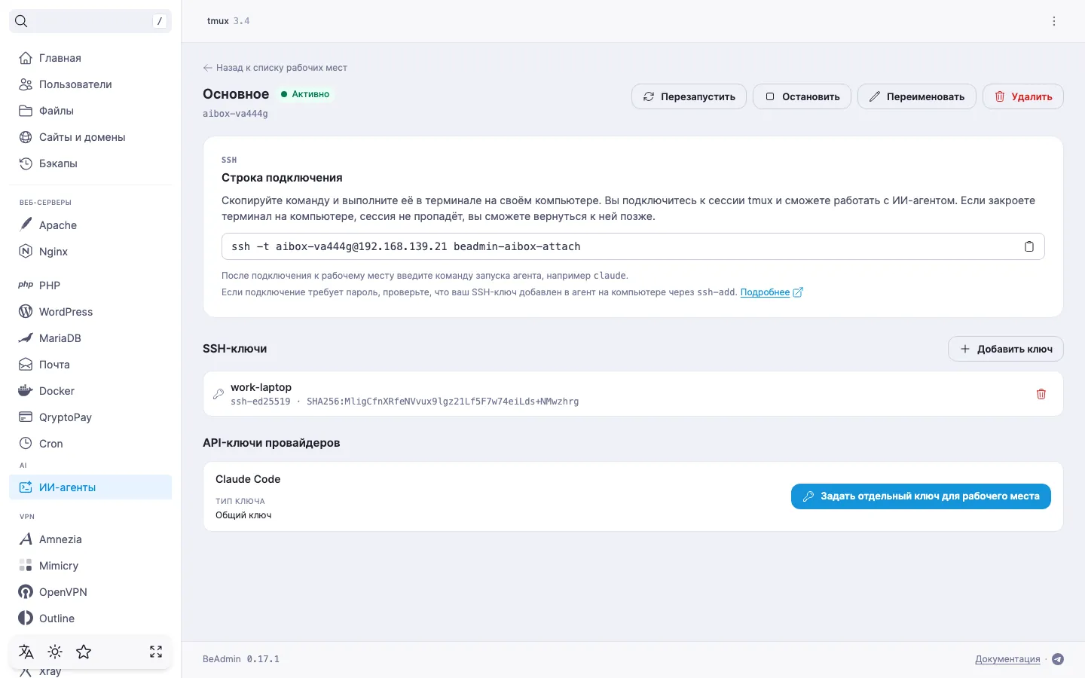The height and width of the screenshot is (678, 1085).
Task: Open Документация link in footer
Action: (x=1007, y=659)
